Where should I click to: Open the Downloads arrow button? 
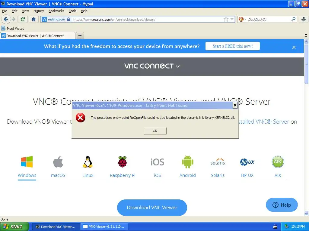(x=304, y=19)
